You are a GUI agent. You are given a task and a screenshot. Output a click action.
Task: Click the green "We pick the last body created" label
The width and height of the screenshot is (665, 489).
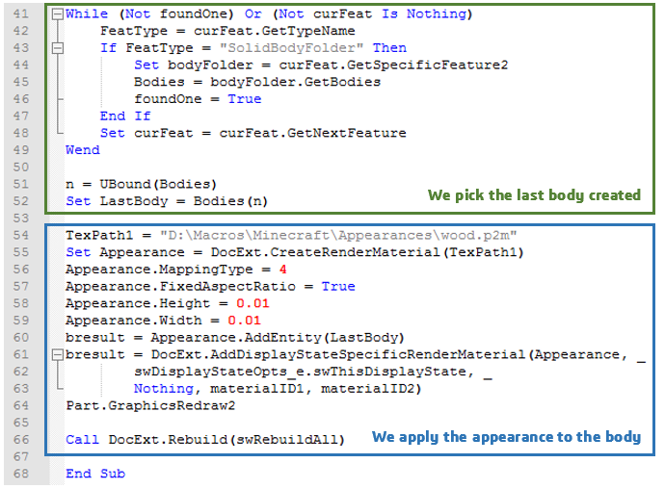(x=534, y=195)
